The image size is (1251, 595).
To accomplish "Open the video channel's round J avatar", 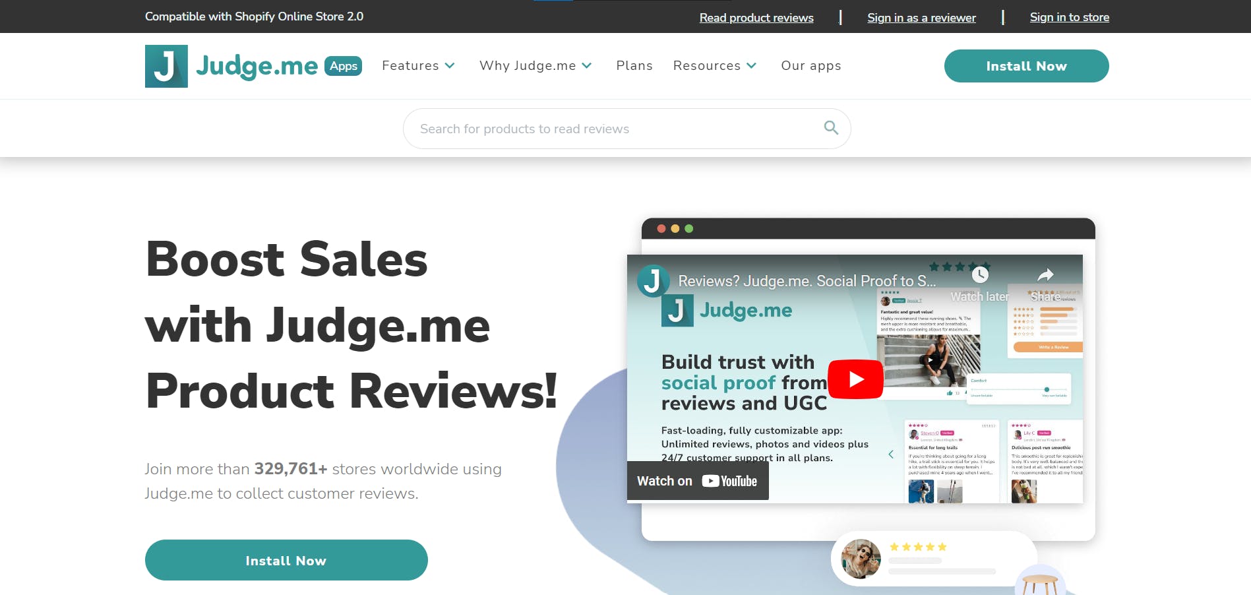I will pyautogui.click(x=653, y=281).
